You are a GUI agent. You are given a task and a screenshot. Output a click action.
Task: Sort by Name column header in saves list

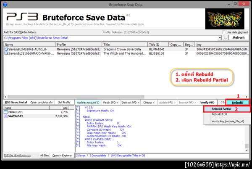[x=29, y=45]
